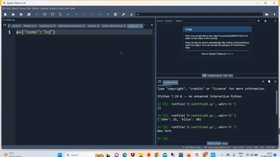Open the Search menu
Screen dimensions: 280x157
(x=15, y=8)
